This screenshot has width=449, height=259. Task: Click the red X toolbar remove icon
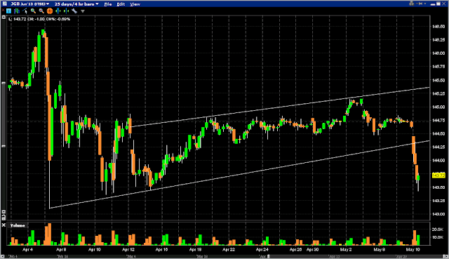click(3, 10)
